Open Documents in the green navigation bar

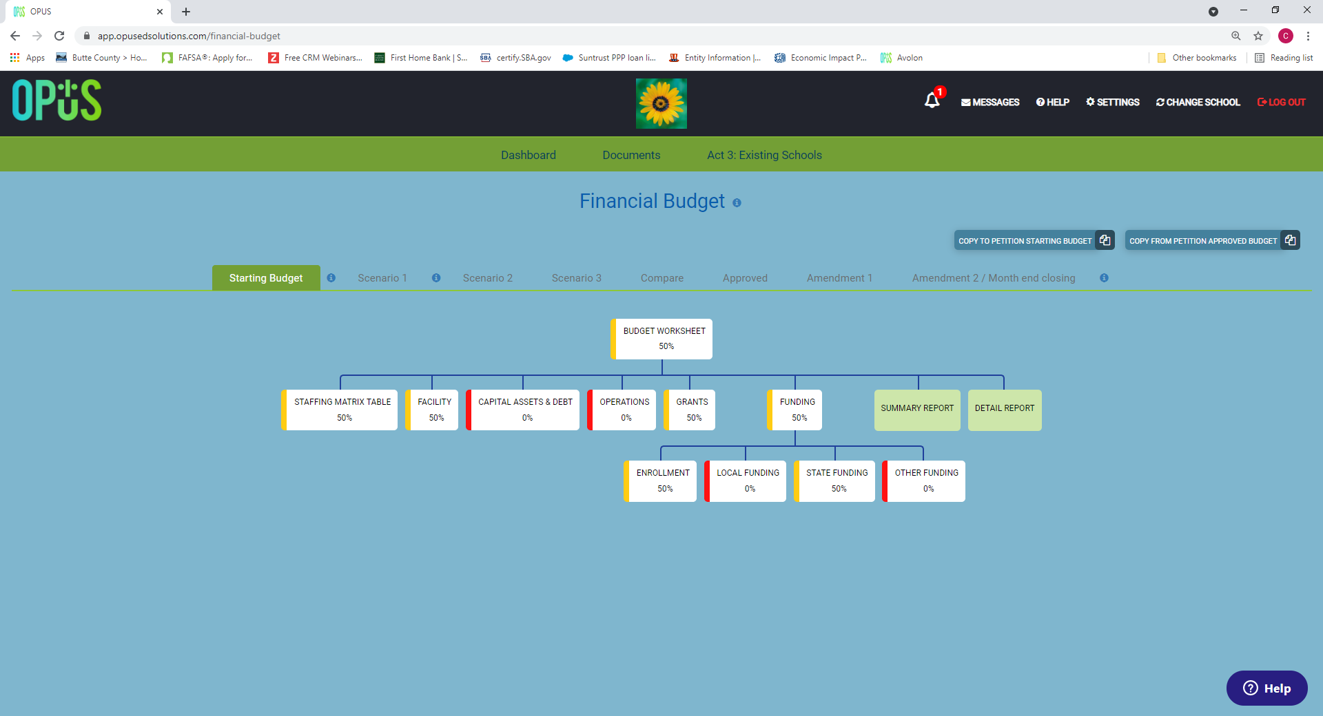(x=631, y=155)
